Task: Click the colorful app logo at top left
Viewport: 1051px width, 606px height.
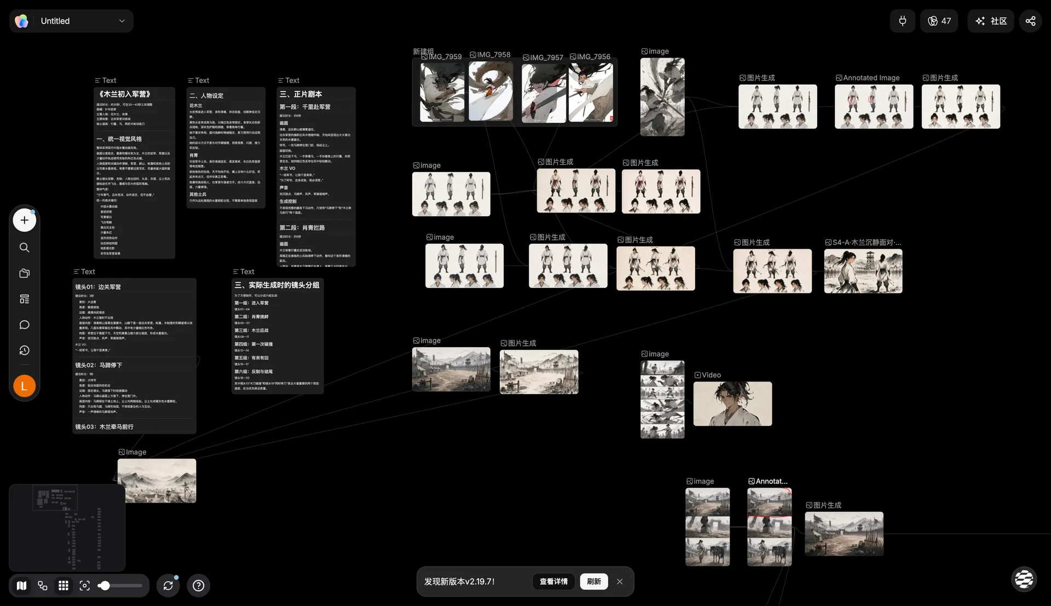Action: pos(21,21)
